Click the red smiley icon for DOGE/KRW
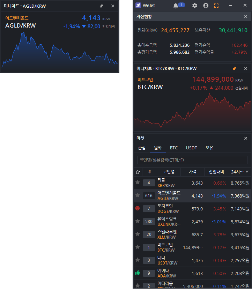The height and width of the screenshot is (290, 252). click(138, 208)
